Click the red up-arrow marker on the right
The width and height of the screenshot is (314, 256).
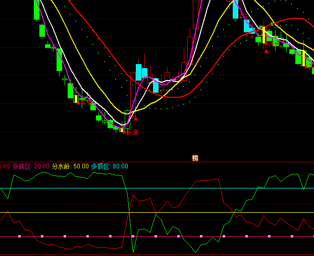coord(267,50)
